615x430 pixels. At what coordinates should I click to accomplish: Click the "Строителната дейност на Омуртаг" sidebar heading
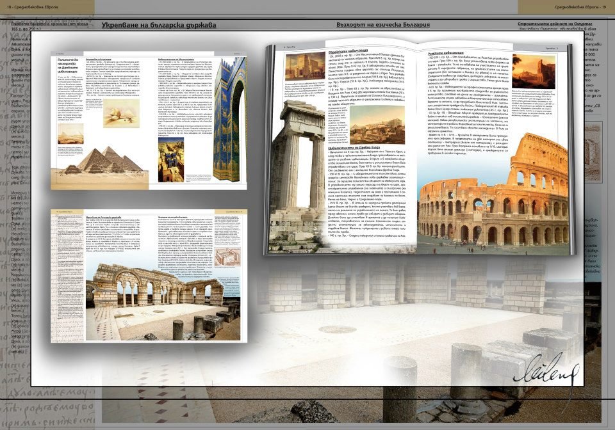coord(555,24)
